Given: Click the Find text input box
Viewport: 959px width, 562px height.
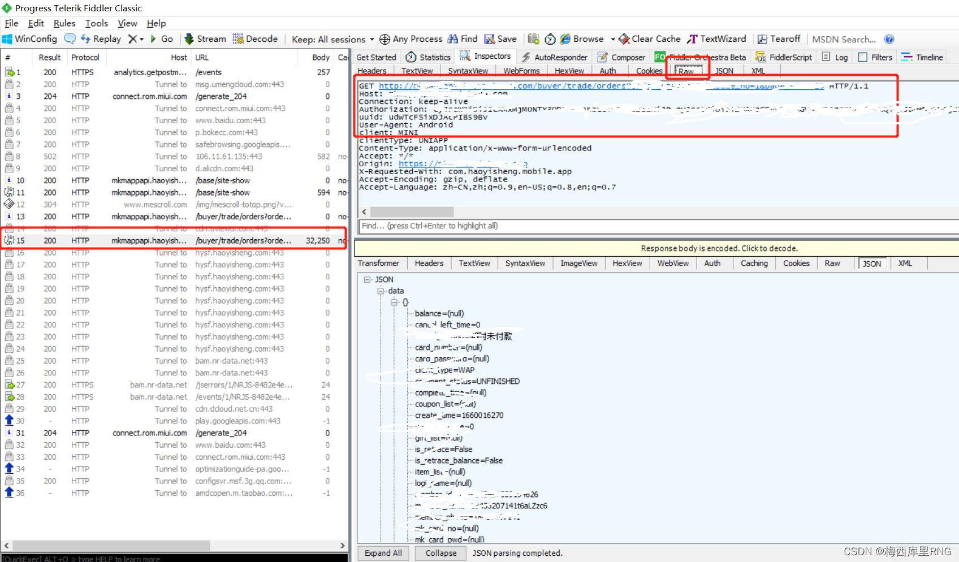Looking at the screenshot, I should pos(659,226).
